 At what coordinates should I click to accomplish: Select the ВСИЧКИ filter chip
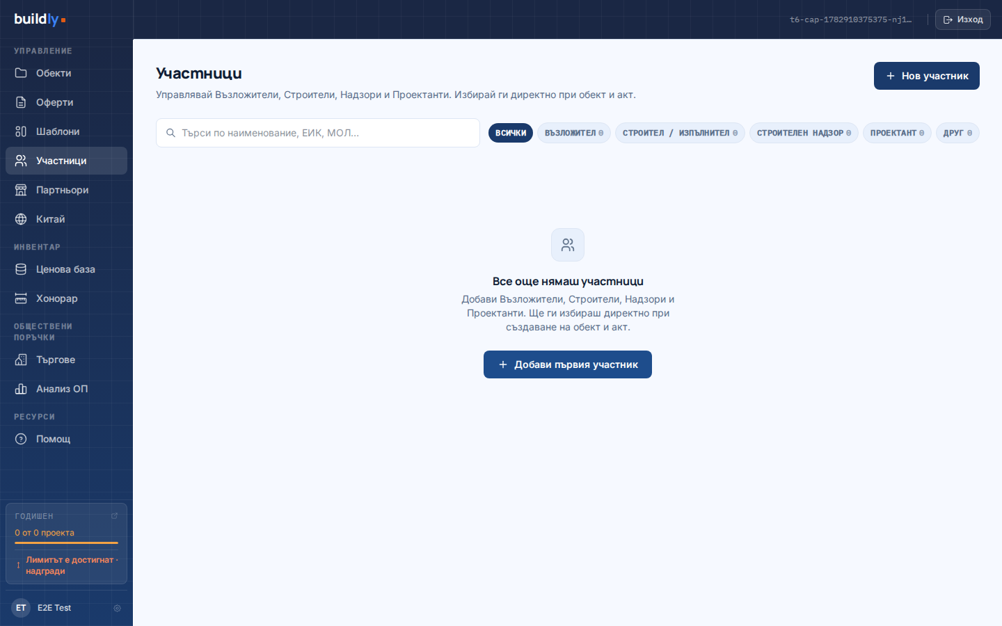click(x=511, y=133)
